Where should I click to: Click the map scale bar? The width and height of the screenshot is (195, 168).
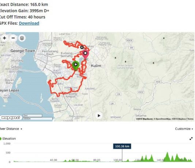(x=38, y=117)
